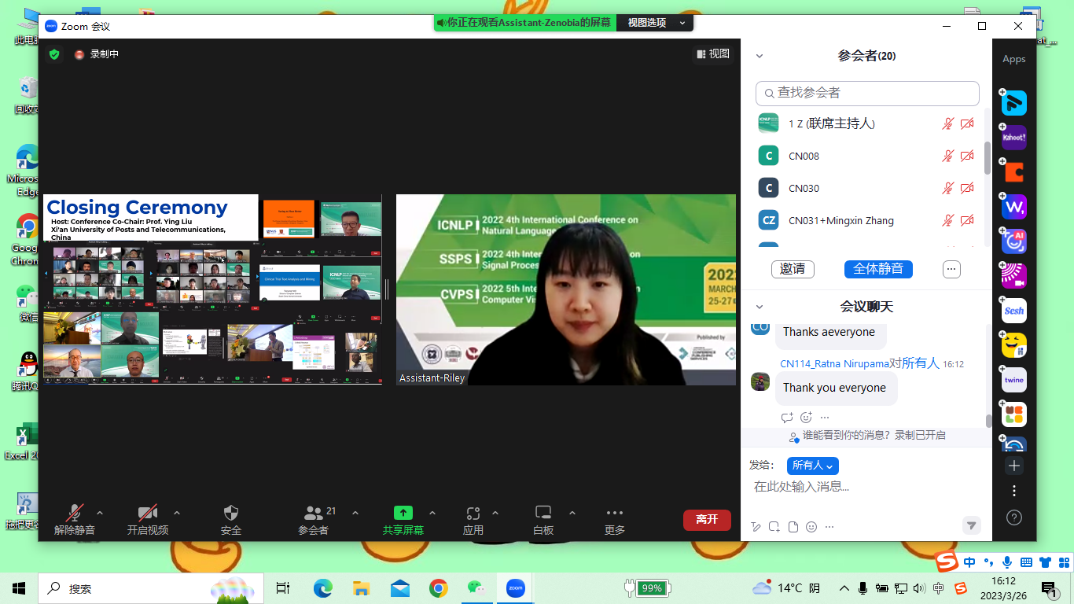The height and width of the screenshot is (604, 1074).
Task: Add the twine app from Apps sidebar
Action: 1013,380
